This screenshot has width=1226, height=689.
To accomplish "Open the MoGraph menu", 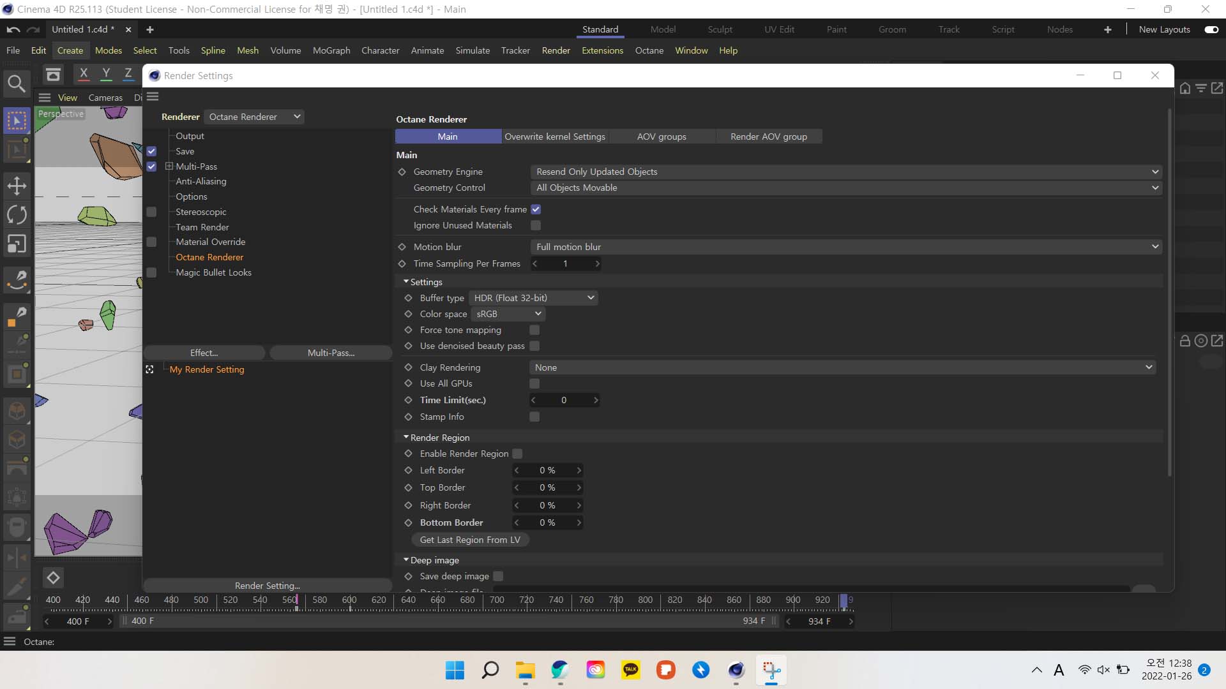I will coord(331,50).
